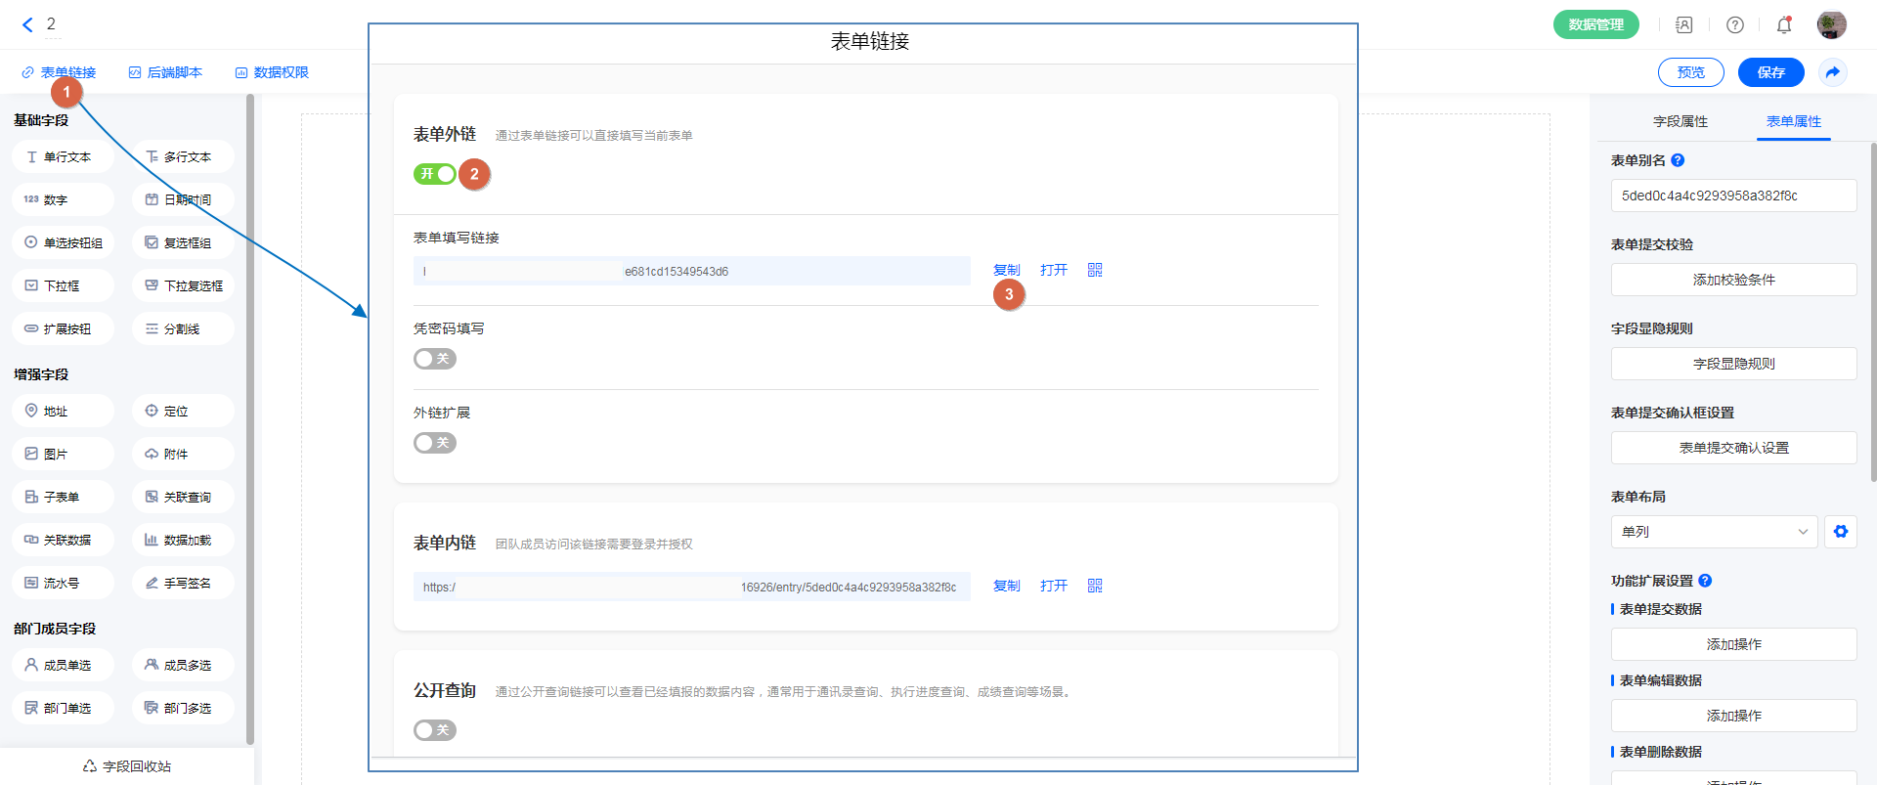Enable the 外链扩展 toggle
The image size is (1877, 785).
pyautogui.click(x=435, y=443)
